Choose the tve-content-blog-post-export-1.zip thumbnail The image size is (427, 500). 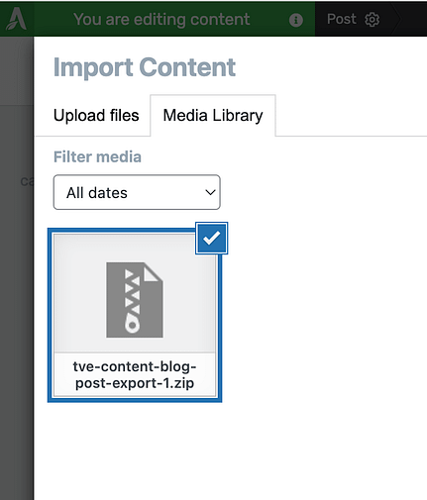[135, 315]
